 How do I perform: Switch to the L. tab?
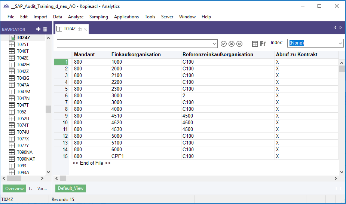pyautogui.click(x=30, y=189)
